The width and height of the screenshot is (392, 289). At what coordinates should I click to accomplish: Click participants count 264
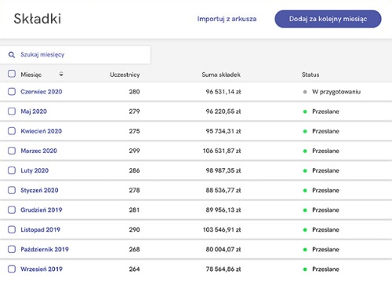pyautogui.click(x=134, y=269)
